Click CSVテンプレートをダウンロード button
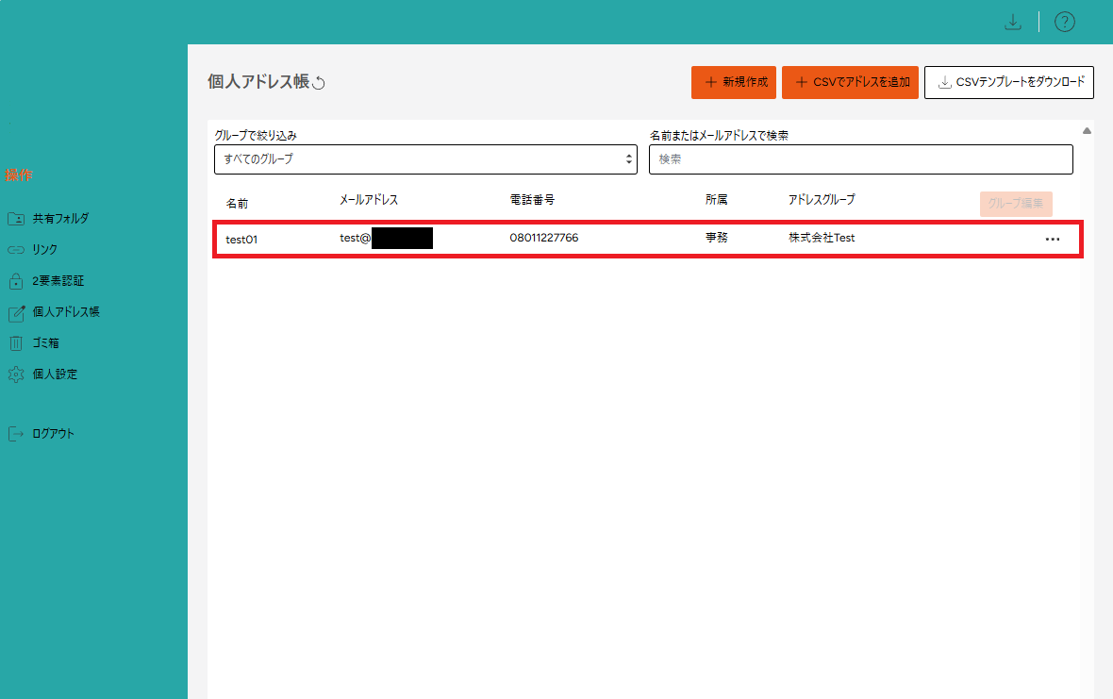Image resolution: width=1113 pixels, height=699 pixels. [x=1008, y=82]
